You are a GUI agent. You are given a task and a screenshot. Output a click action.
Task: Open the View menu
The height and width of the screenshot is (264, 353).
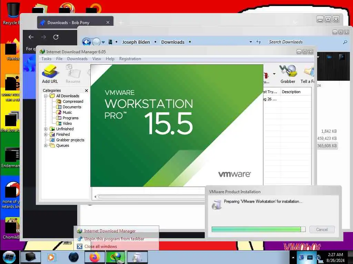click(x=97, y=59)
